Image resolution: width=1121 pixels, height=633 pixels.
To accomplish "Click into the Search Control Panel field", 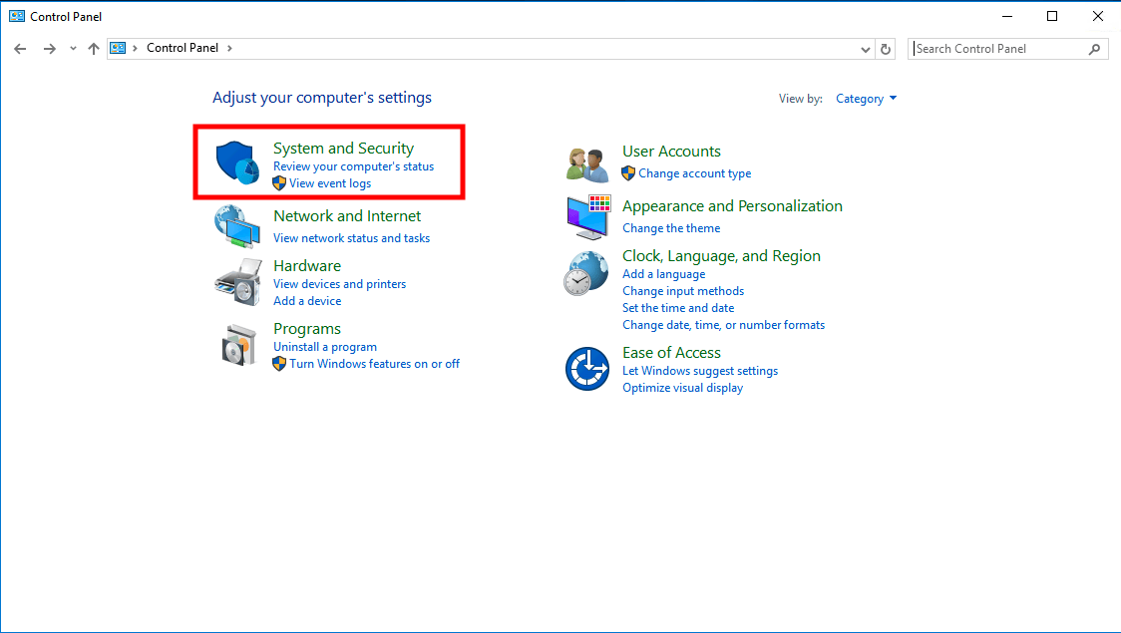I will tap(997, 49).
